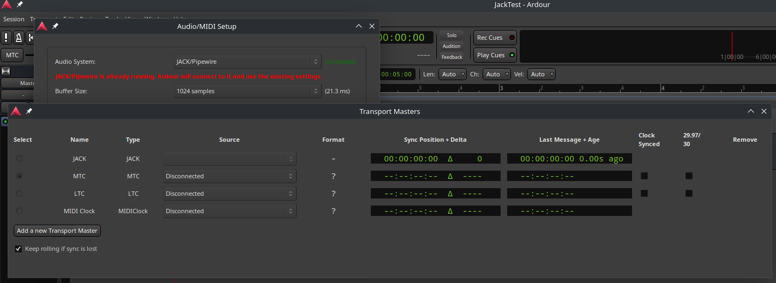Open the Session menu
The width and height of the screenshot is (776, 283).
pos(14,19)
